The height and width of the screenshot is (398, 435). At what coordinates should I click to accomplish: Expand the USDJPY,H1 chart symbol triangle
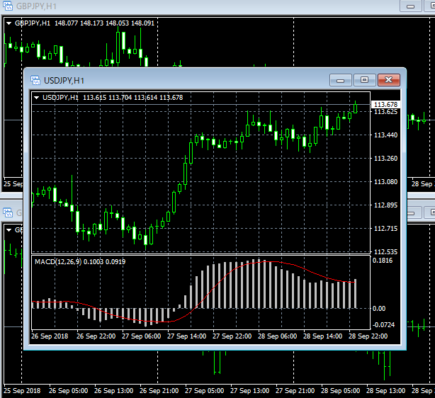click(x=37, y=98)
